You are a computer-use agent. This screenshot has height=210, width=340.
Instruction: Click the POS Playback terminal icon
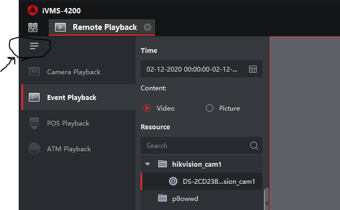(34, 123)
